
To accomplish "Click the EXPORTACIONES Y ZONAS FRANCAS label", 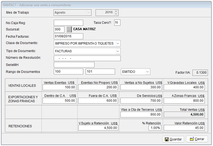I will pos(23,99).
